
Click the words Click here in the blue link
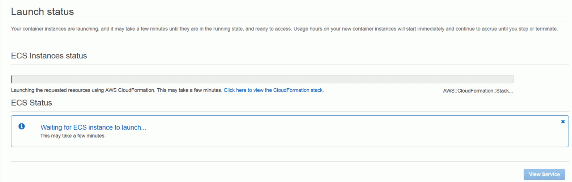235,90
